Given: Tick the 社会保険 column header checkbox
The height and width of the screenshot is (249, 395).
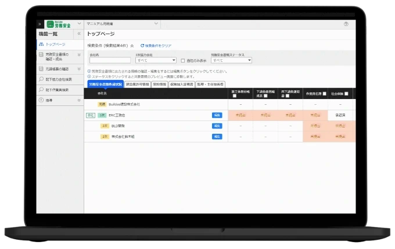Looking at the screenshot, I should (x=346, y=94).
